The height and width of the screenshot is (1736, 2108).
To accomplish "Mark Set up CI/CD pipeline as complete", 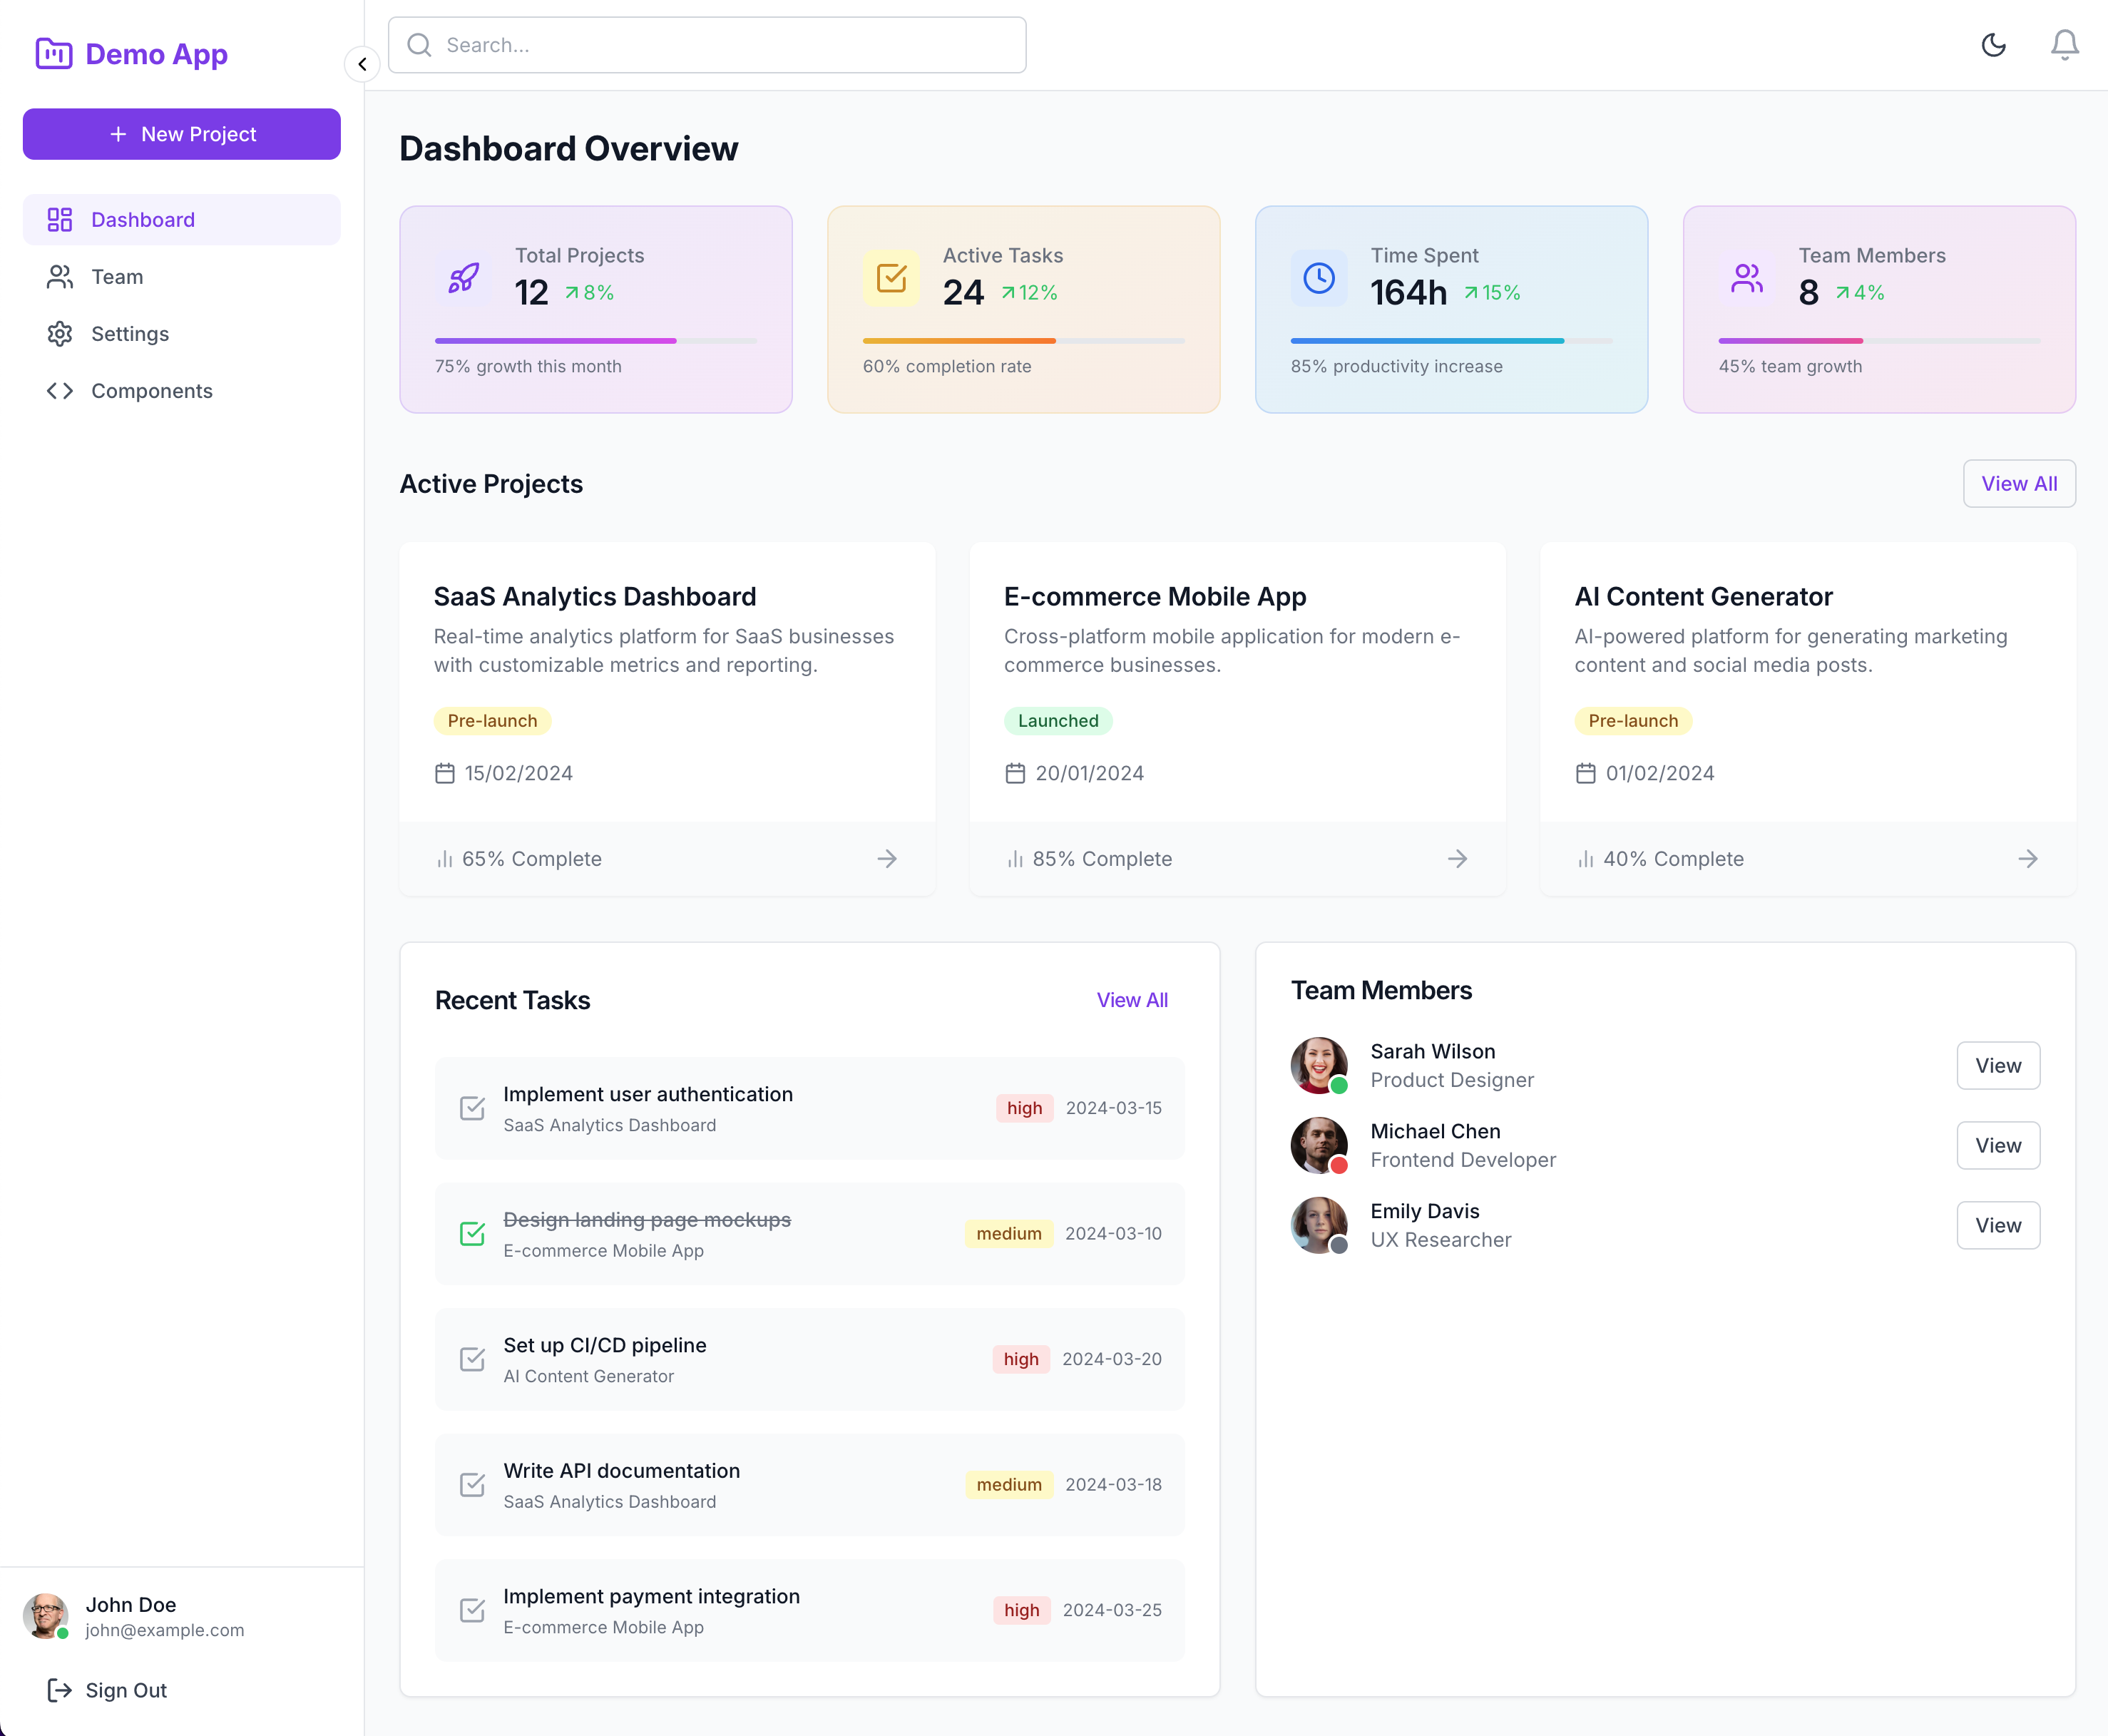I will [472, 1359].
